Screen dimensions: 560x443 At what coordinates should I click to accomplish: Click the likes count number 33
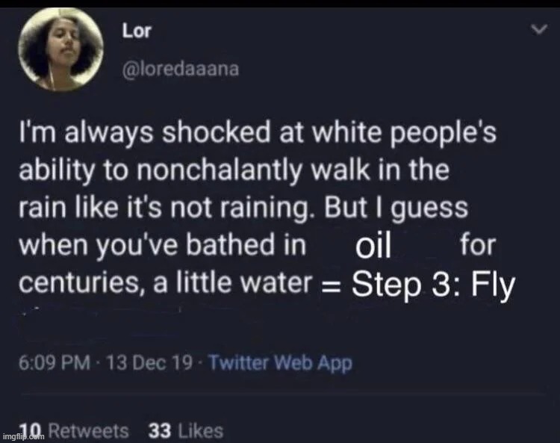pos(161,431)
